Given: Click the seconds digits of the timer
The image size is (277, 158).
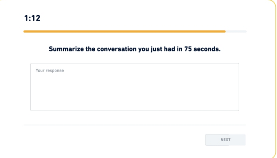Looking at the screenshot, I should (36, 18).
